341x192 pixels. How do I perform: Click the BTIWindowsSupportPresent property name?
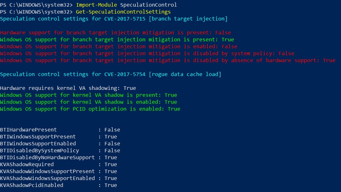tap(38, 137)
